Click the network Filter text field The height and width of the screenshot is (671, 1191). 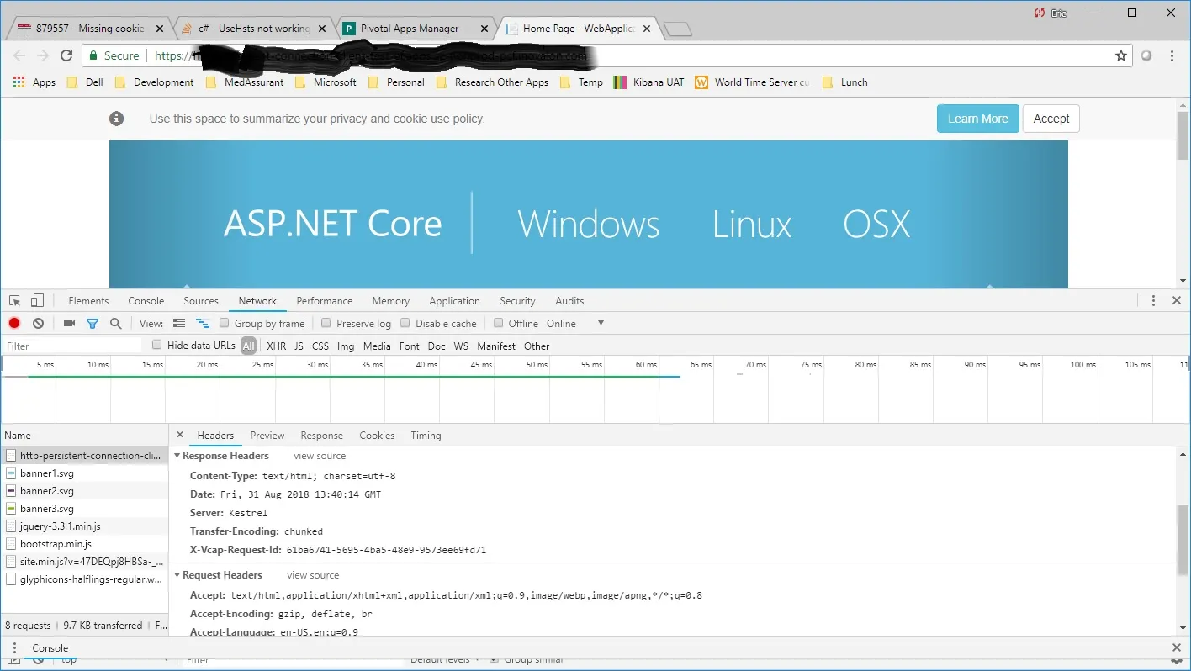click(x=73, y=346)
